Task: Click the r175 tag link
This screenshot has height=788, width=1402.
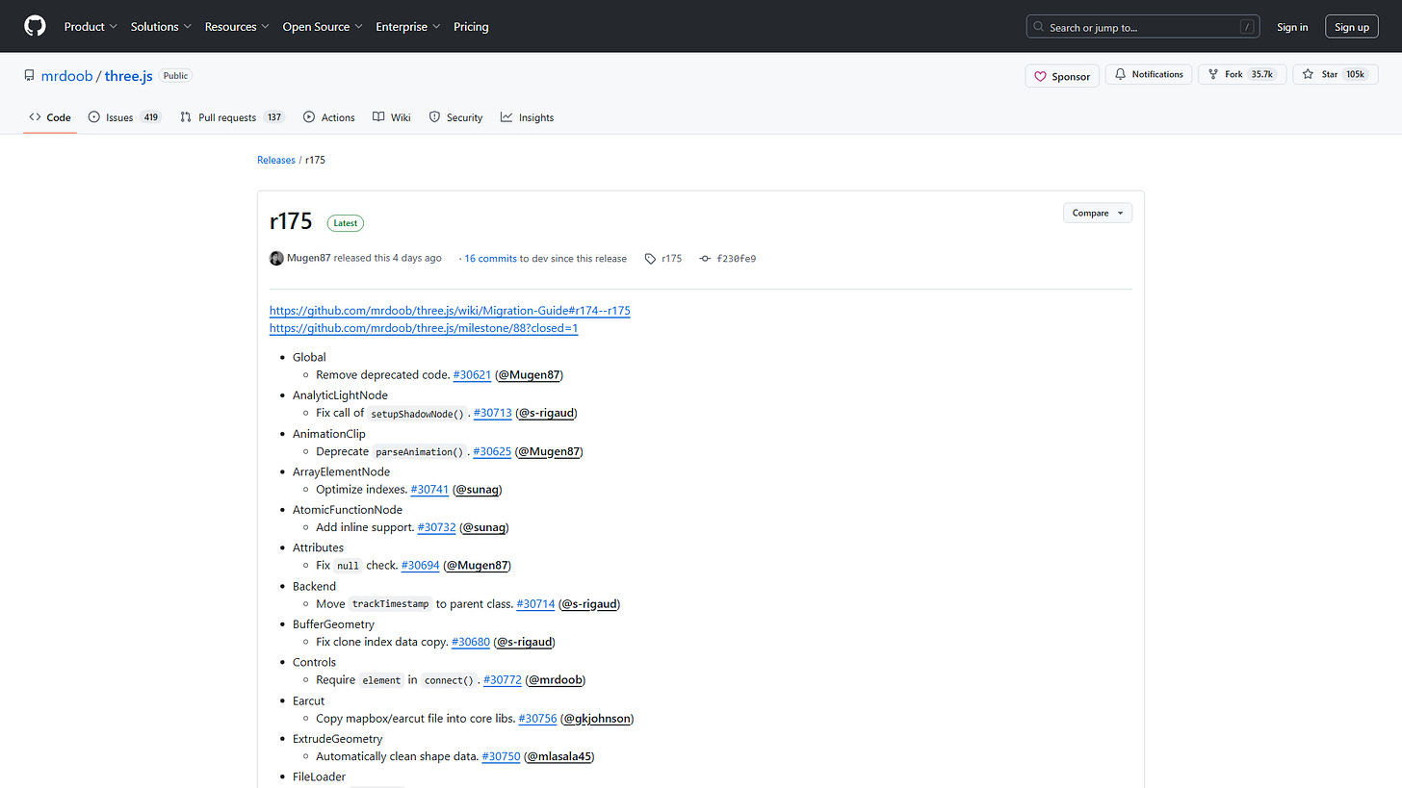Action: (x=663, y=258)
